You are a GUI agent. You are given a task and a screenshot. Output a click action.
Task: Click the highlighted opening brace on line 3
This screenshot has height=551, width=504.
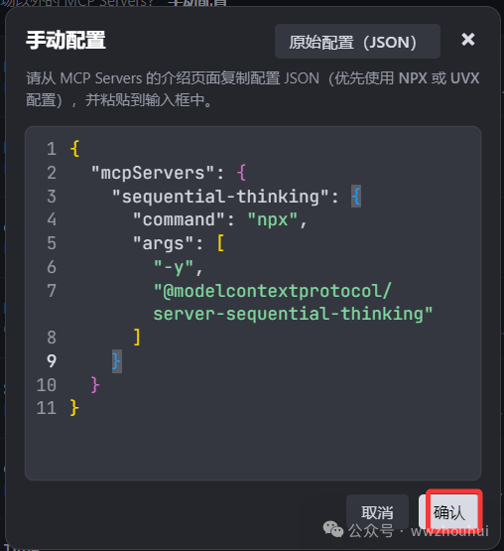(x=356, y=197)
